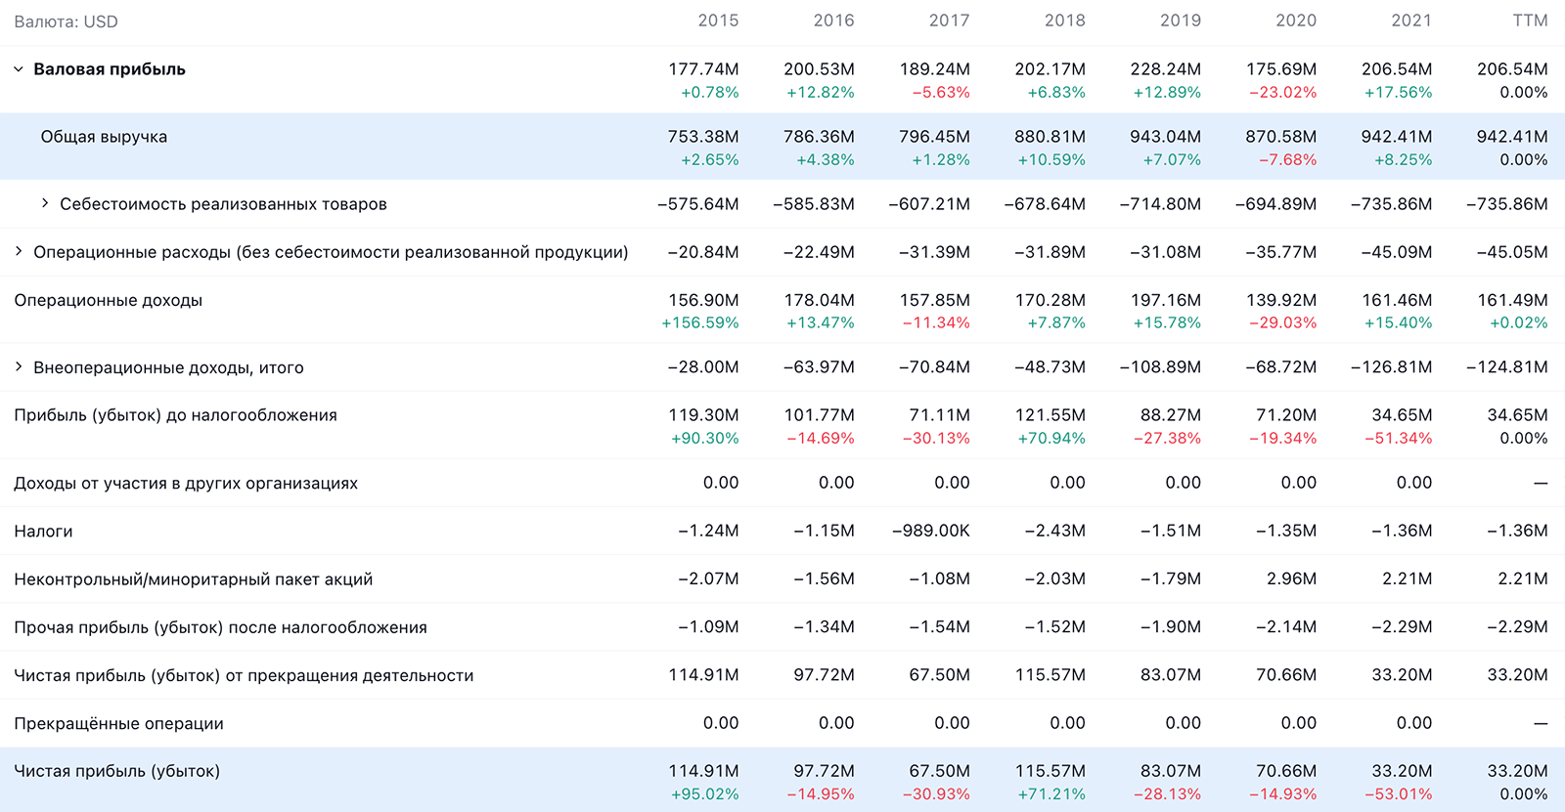
Task: Click the +95.02% net income change
Action: coord(705,794)
